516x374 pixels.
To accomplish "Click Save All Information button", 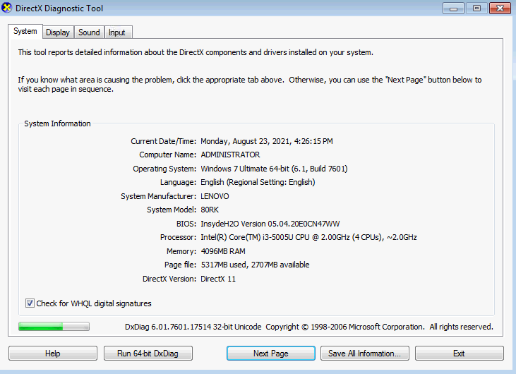I will 365,354.
